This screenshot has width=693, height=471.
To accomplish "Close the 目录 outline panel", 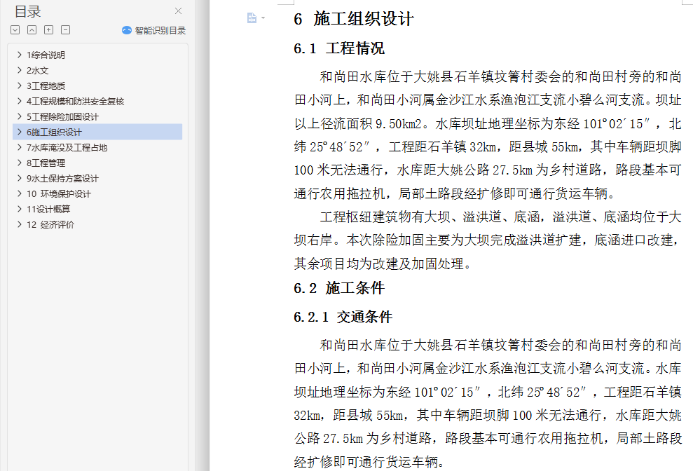I will pyautogui.click(x=178, y=11).
